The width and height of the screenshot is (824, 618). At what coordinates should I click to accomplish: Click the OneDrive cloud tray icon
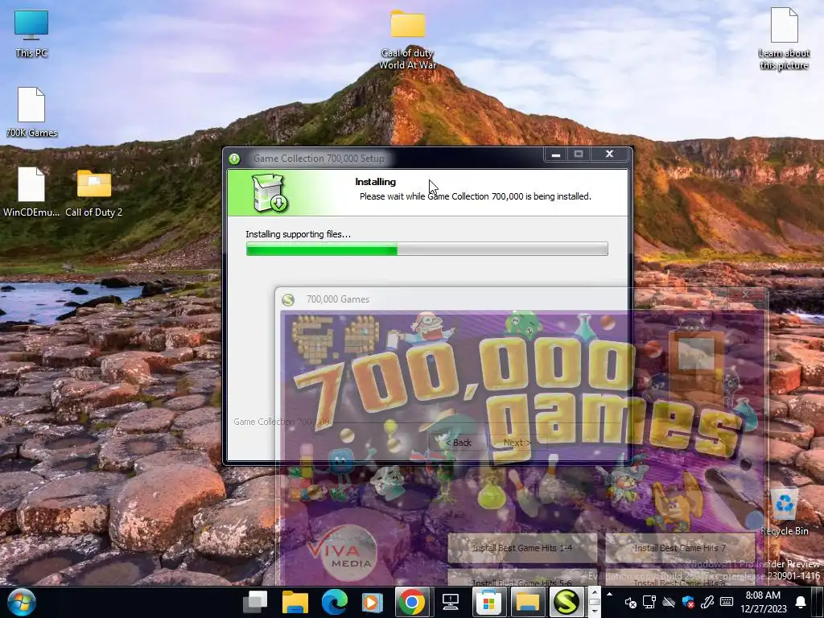(x=669, y=602)
